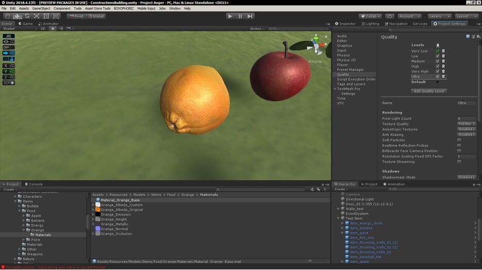The height and width of the screenshot is (270, 482).
Task: Toggle 2D scene view mode
Action: click(x=43, y=28)
